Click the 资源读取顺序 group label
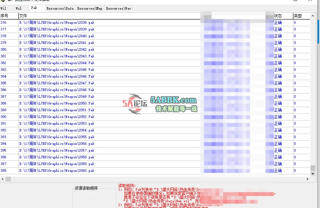The width and height of the screenshot is (320, 208). pos(86,188)
